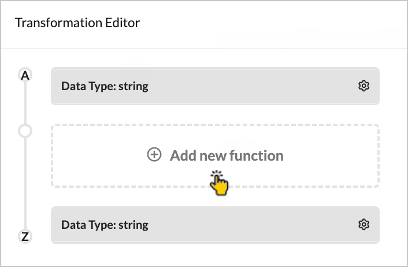
Task: Click the connector line between A and empty node
Action: [25, 103]
